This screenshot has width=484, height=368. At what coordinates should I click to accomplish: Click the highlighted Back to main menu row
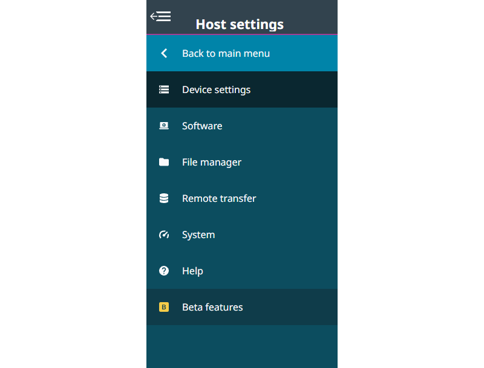(242, 53)
